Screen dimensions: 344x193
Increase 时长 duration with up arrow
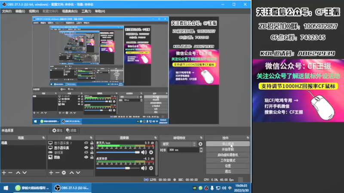(201, 148)
